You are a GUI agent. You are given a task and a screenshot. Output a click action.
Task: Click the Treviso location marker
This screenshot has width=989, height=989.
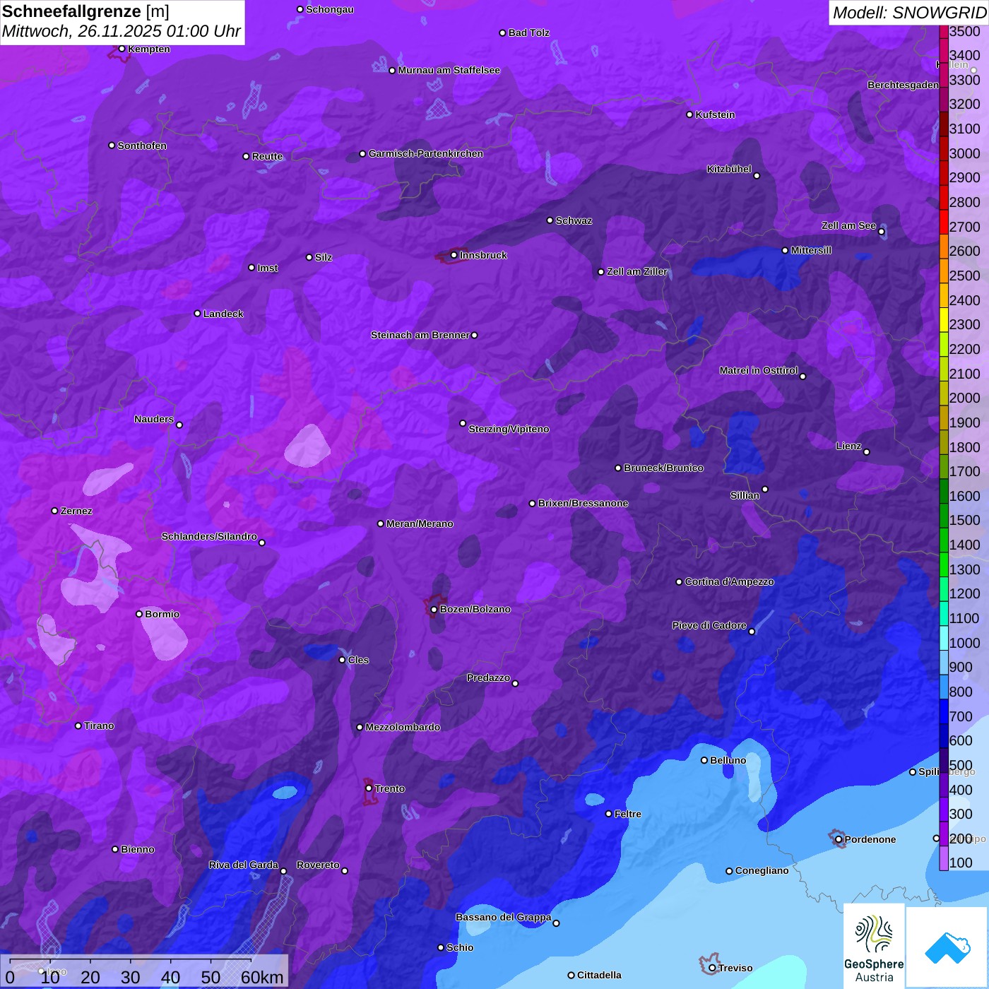coord(712,968)
